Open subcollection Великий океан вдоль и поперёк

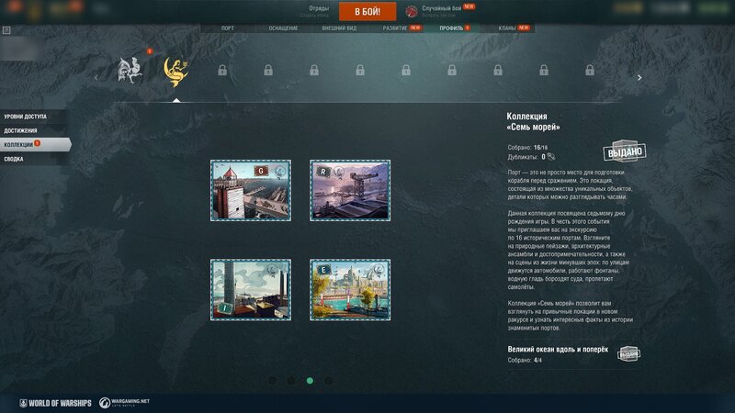tap(558, 350)
